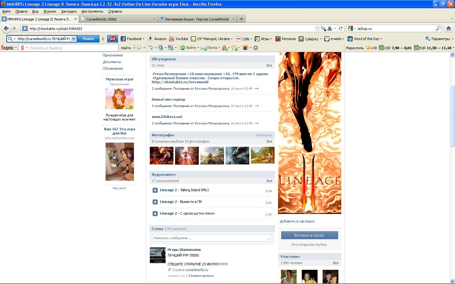Open the Игорь Шаповалов profile link
Viewport: 455px width, 284px height.
coord(184,250)
